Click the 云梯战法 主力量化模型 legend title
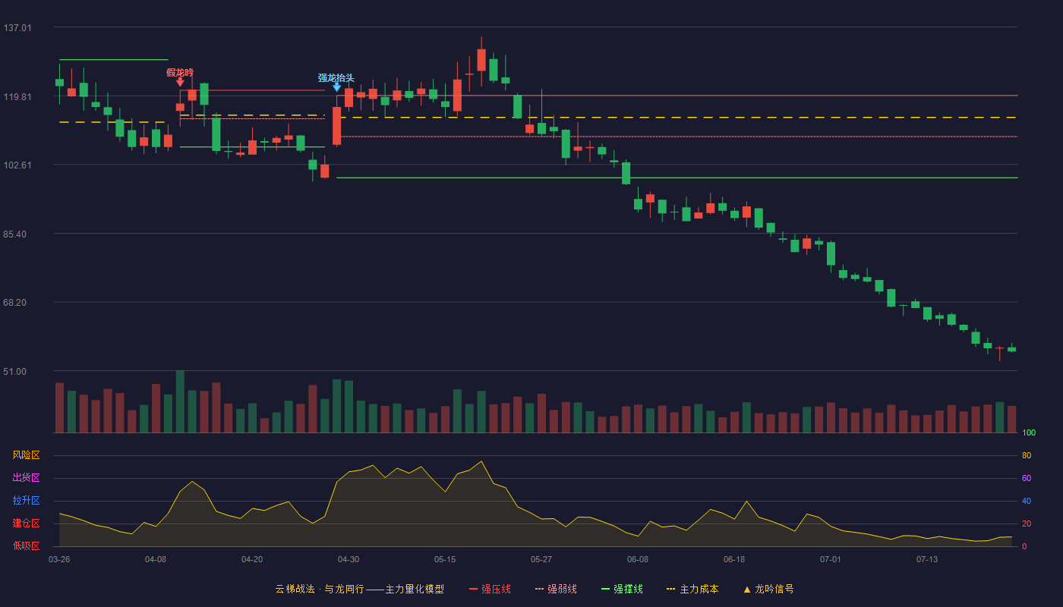Image resolution: width=1063 pixels, height=607 pixels. point(360,589)
